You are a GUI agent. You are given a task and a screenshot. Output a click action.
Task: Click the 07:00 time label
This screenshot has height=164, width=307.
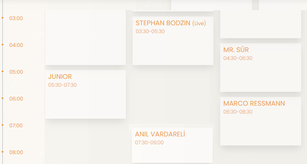tap(16, 125)
